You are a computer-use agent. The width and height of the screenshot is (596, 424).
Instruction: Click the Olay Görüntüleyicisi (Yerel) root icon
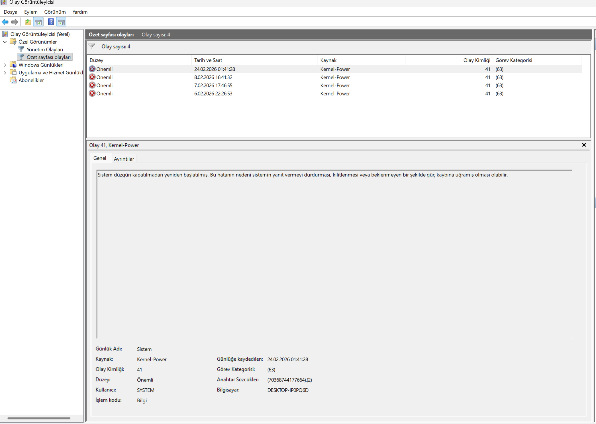point(5,34)
